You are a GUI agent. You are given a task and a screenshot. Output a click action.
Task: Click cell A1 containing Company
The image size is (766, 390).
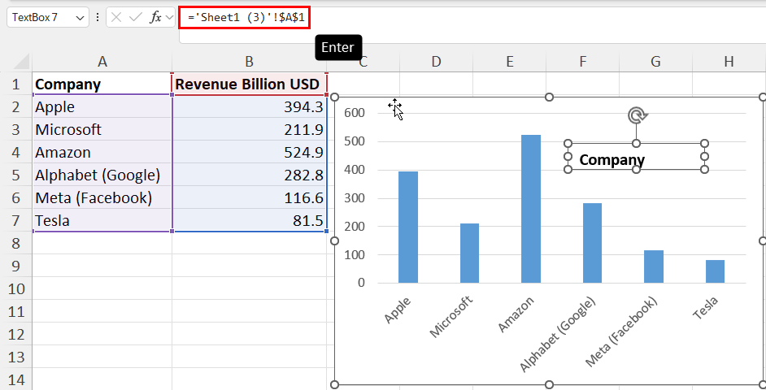(x=102, y=84)
